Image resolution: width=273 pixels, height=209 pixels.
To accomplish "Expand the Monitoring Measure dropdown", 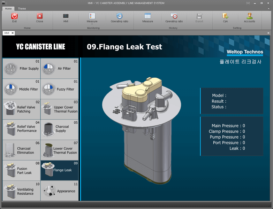I will pyautogui.click(x=92, y=24).
